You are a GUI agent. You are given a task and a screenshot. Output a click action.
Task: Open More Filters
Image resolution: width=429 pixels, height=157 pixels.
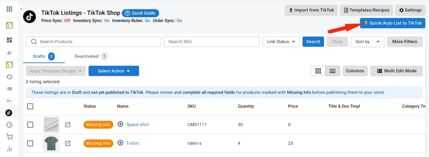tap(405, 42)
